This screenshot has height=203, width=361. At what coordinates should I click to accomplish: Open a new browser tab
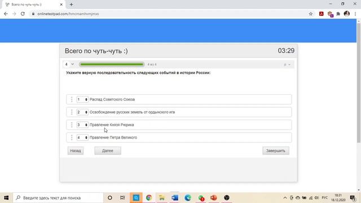[x=71, y=5]
